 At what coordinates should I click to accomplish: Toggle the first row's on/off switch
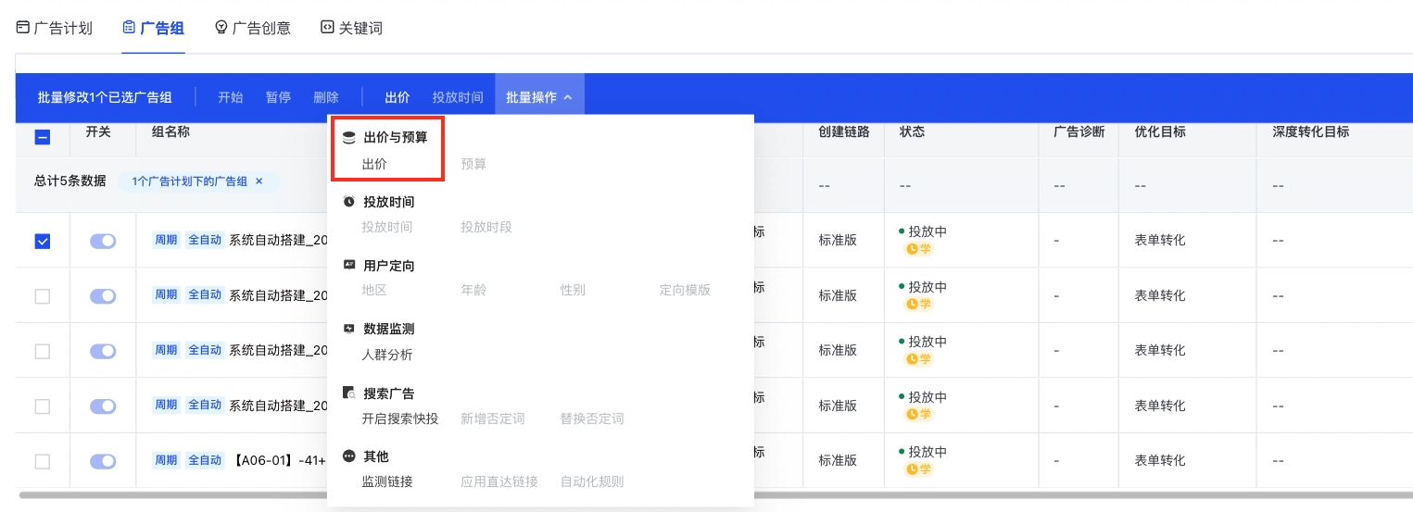click(x=103, y=241)
